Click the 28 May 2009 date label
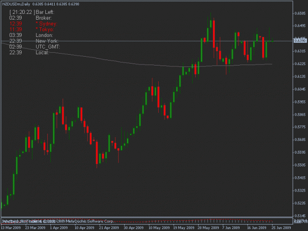The image size is (308, 231). (208, 228)
